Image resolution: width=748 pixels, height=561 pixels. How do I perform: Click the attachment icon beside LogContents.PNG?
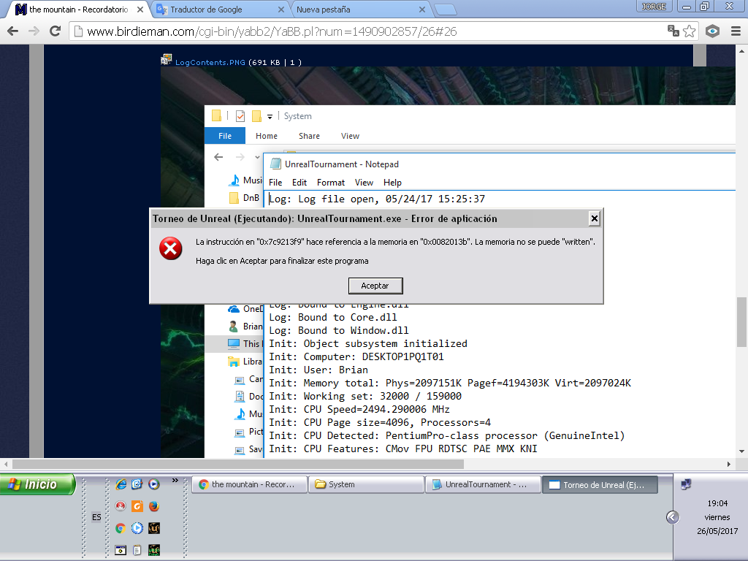click(x=166, y=60)
